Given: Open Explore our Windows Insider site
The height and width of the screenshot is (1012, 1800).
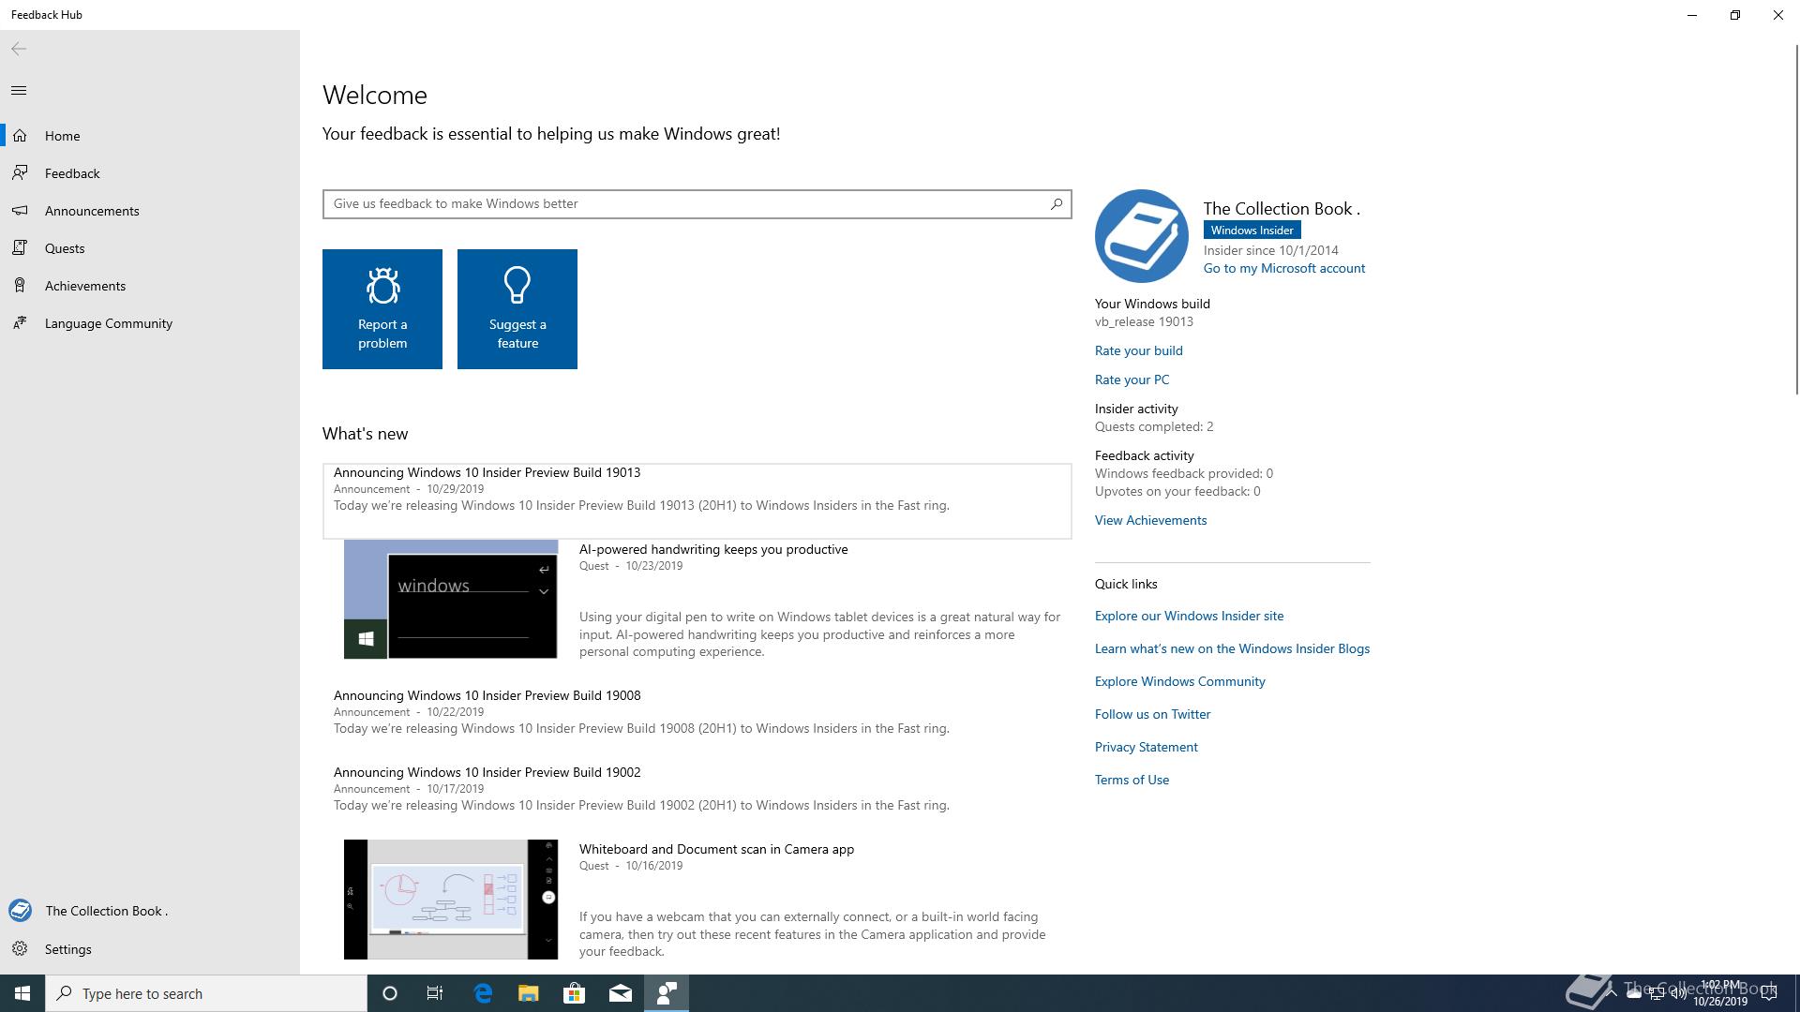Looking at the screenshot, I should coord(1189,616).
